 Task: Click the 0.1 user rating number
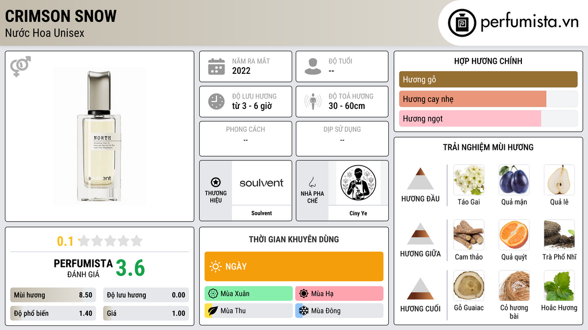point(65,241)
